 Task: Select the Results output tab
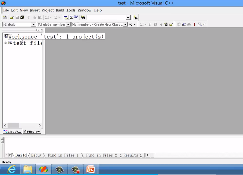click(x=131, y=155)
